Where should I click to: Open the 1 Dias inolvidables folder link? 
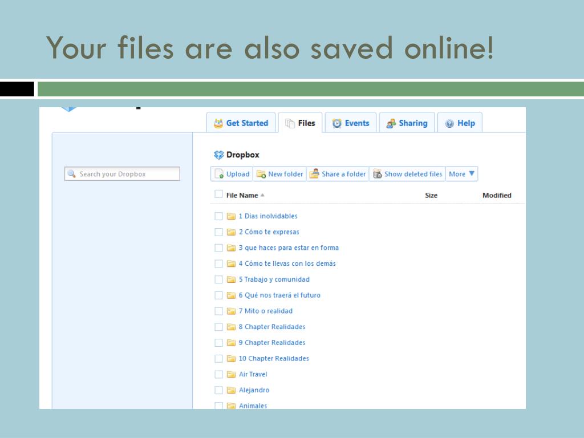[268, 216]
